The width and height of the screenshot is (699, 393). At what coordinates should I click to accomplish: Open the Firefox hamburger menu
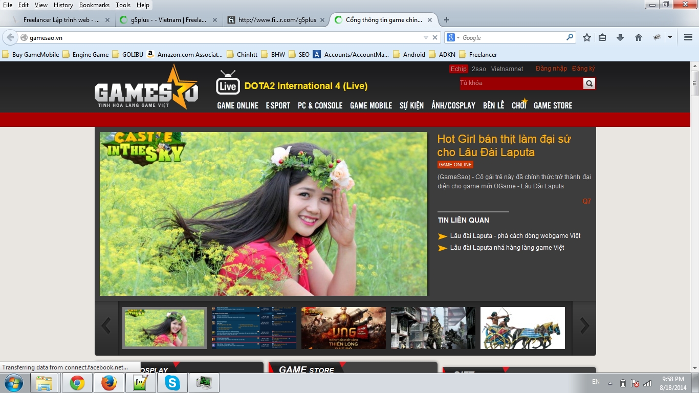coord(688,37)
